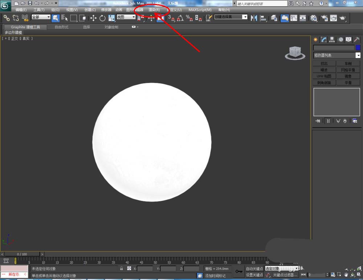Toggle Window/Crossing selection mode
The image size is (363, 280).
(83, 18)
